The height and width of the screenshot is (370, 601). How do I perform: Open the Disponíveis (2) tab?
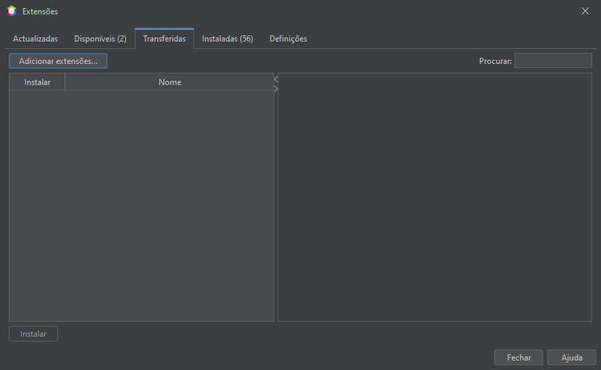[100, 39]
